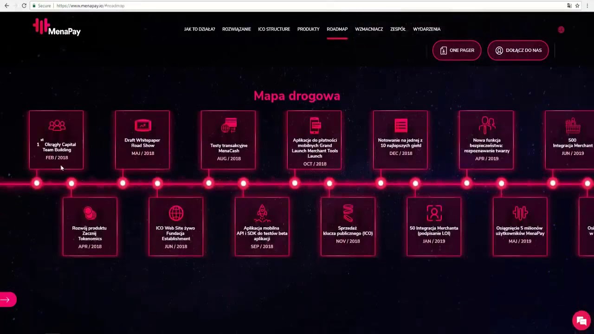Click the APR / 2019 date text
594x334 pixels.
[487, 159]
